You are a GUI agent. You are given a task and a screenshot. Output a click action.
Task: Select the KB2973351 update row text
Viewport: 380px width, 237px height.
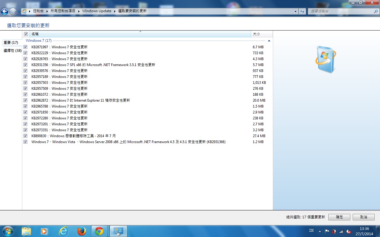tap(59, 130)
